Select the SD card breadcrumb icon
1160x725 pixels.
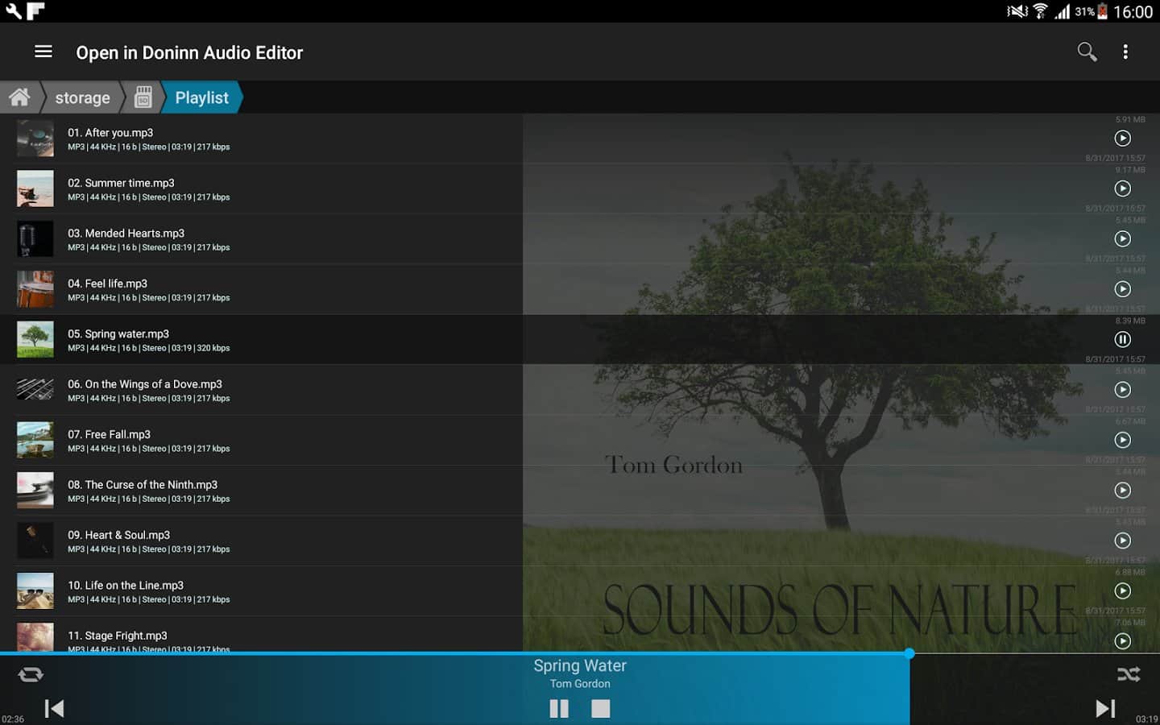[x=143, y=97]
